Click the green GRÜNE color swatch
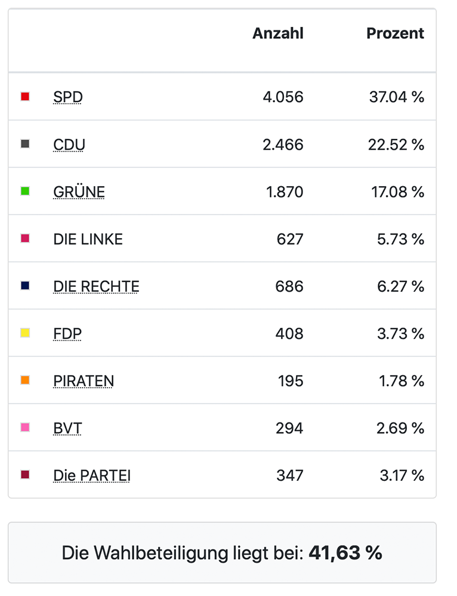The image size is (457, 596). pyautogui.click(x=25, y=192)
